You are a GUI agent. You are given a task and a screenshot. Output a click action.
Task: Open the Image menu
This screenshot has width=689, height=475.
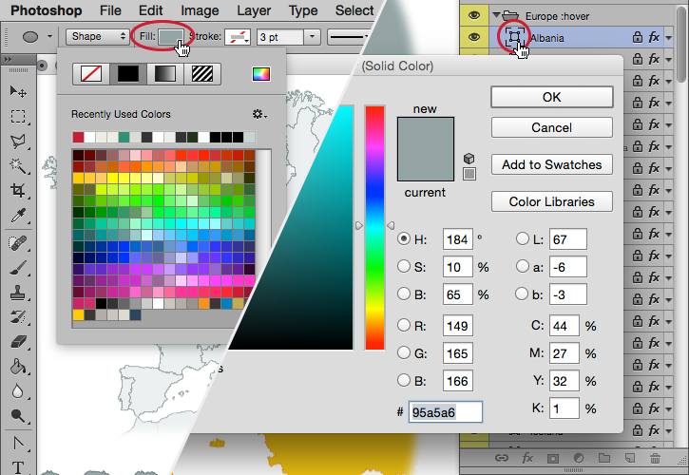point(200,10)
